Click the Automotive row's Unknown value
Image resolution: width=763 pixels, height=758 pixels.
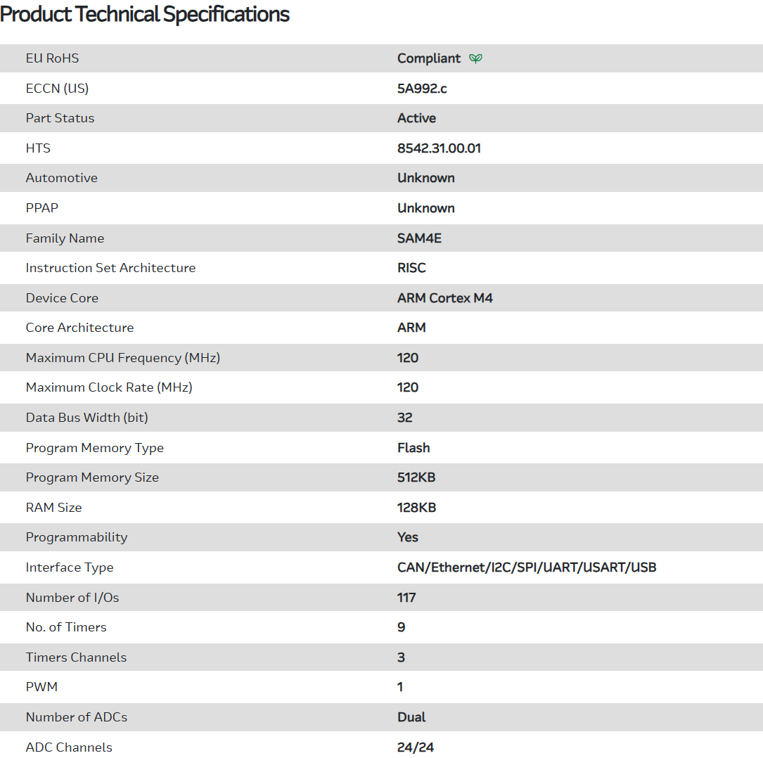point(425,178)
